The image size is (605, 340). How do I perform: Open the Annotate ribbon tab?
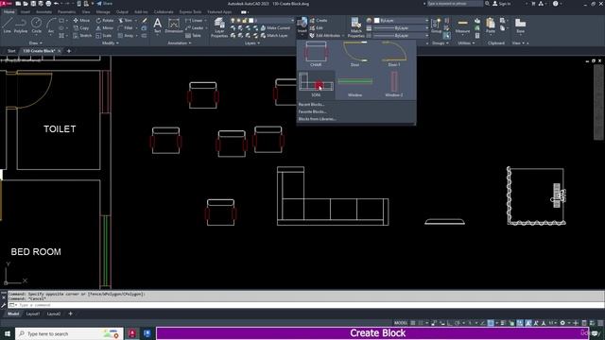point(43,12)
